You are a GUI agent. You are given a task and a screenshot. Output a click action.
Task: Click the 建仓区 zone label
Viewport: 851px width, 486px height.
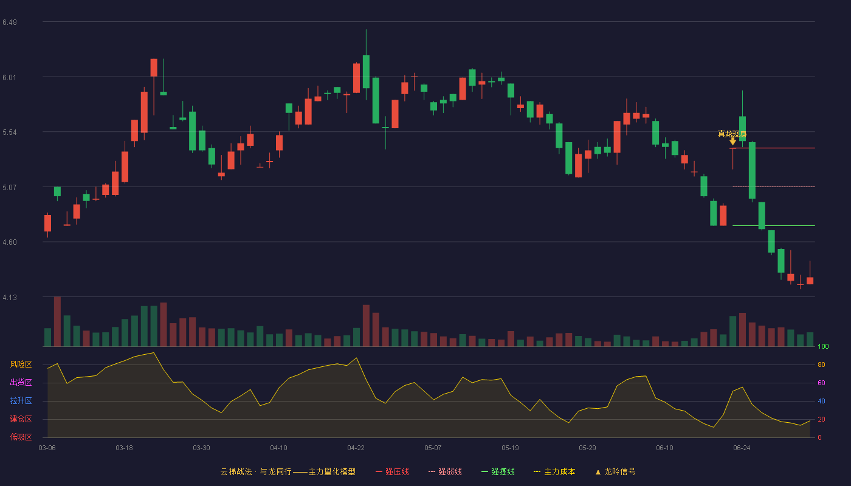coord(21,419)
